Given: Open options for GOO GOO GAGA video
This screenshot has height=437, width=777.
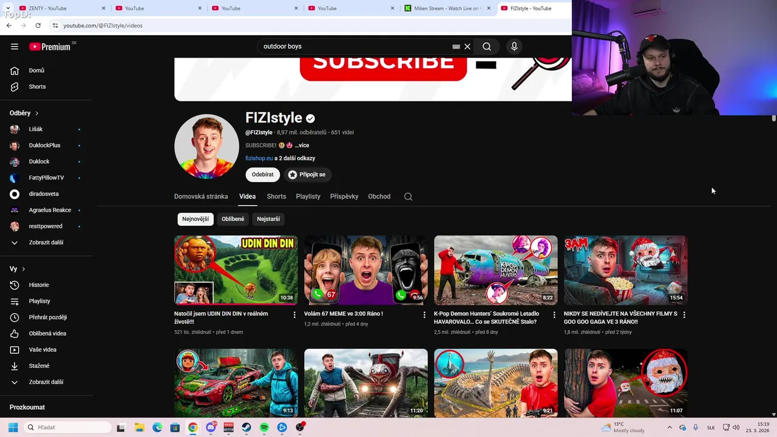Looking at the screenshot, I should (684, 315).
